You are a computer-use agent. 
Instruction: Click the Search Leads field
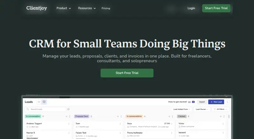(x=45, y=109)
